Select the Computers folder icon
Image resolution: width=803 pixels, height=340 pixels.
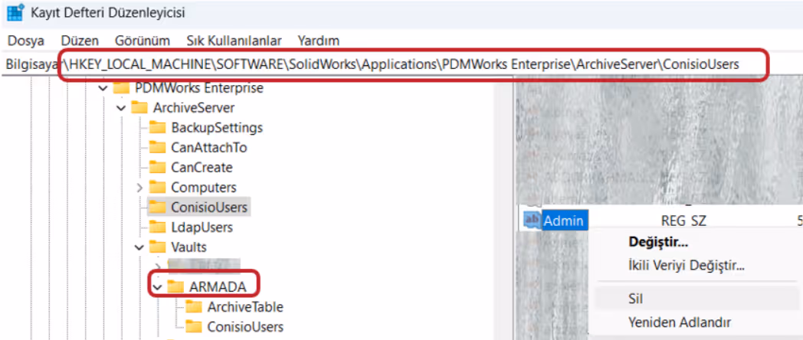157,188
